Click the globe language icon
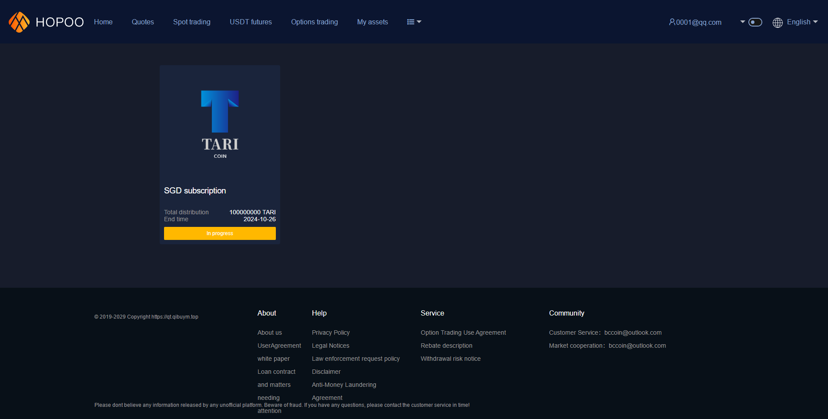 point(778,23)
